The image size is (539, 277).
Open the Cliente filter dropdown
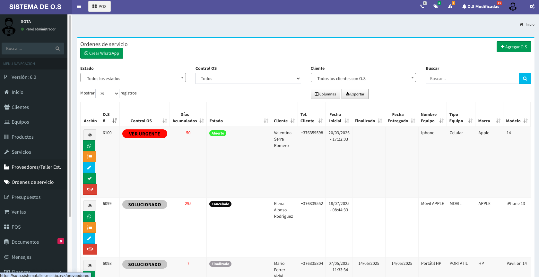click(x=363, y=78)
